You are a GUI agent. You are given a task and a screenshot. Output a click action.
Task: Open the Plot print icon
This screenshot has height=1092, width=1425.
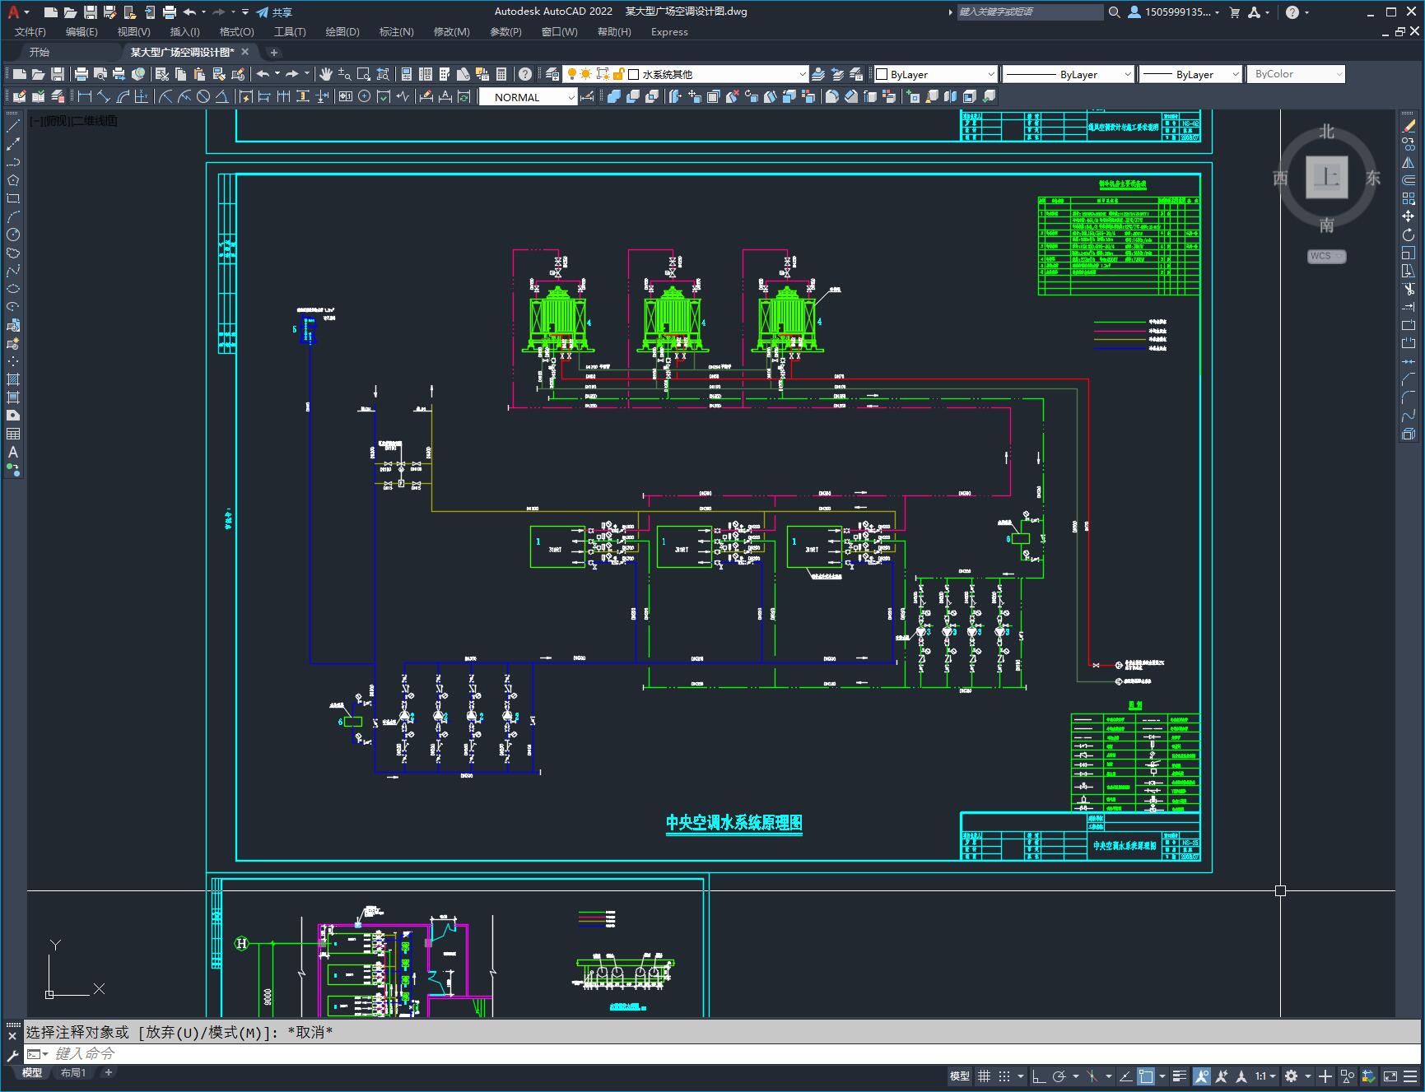81,74
